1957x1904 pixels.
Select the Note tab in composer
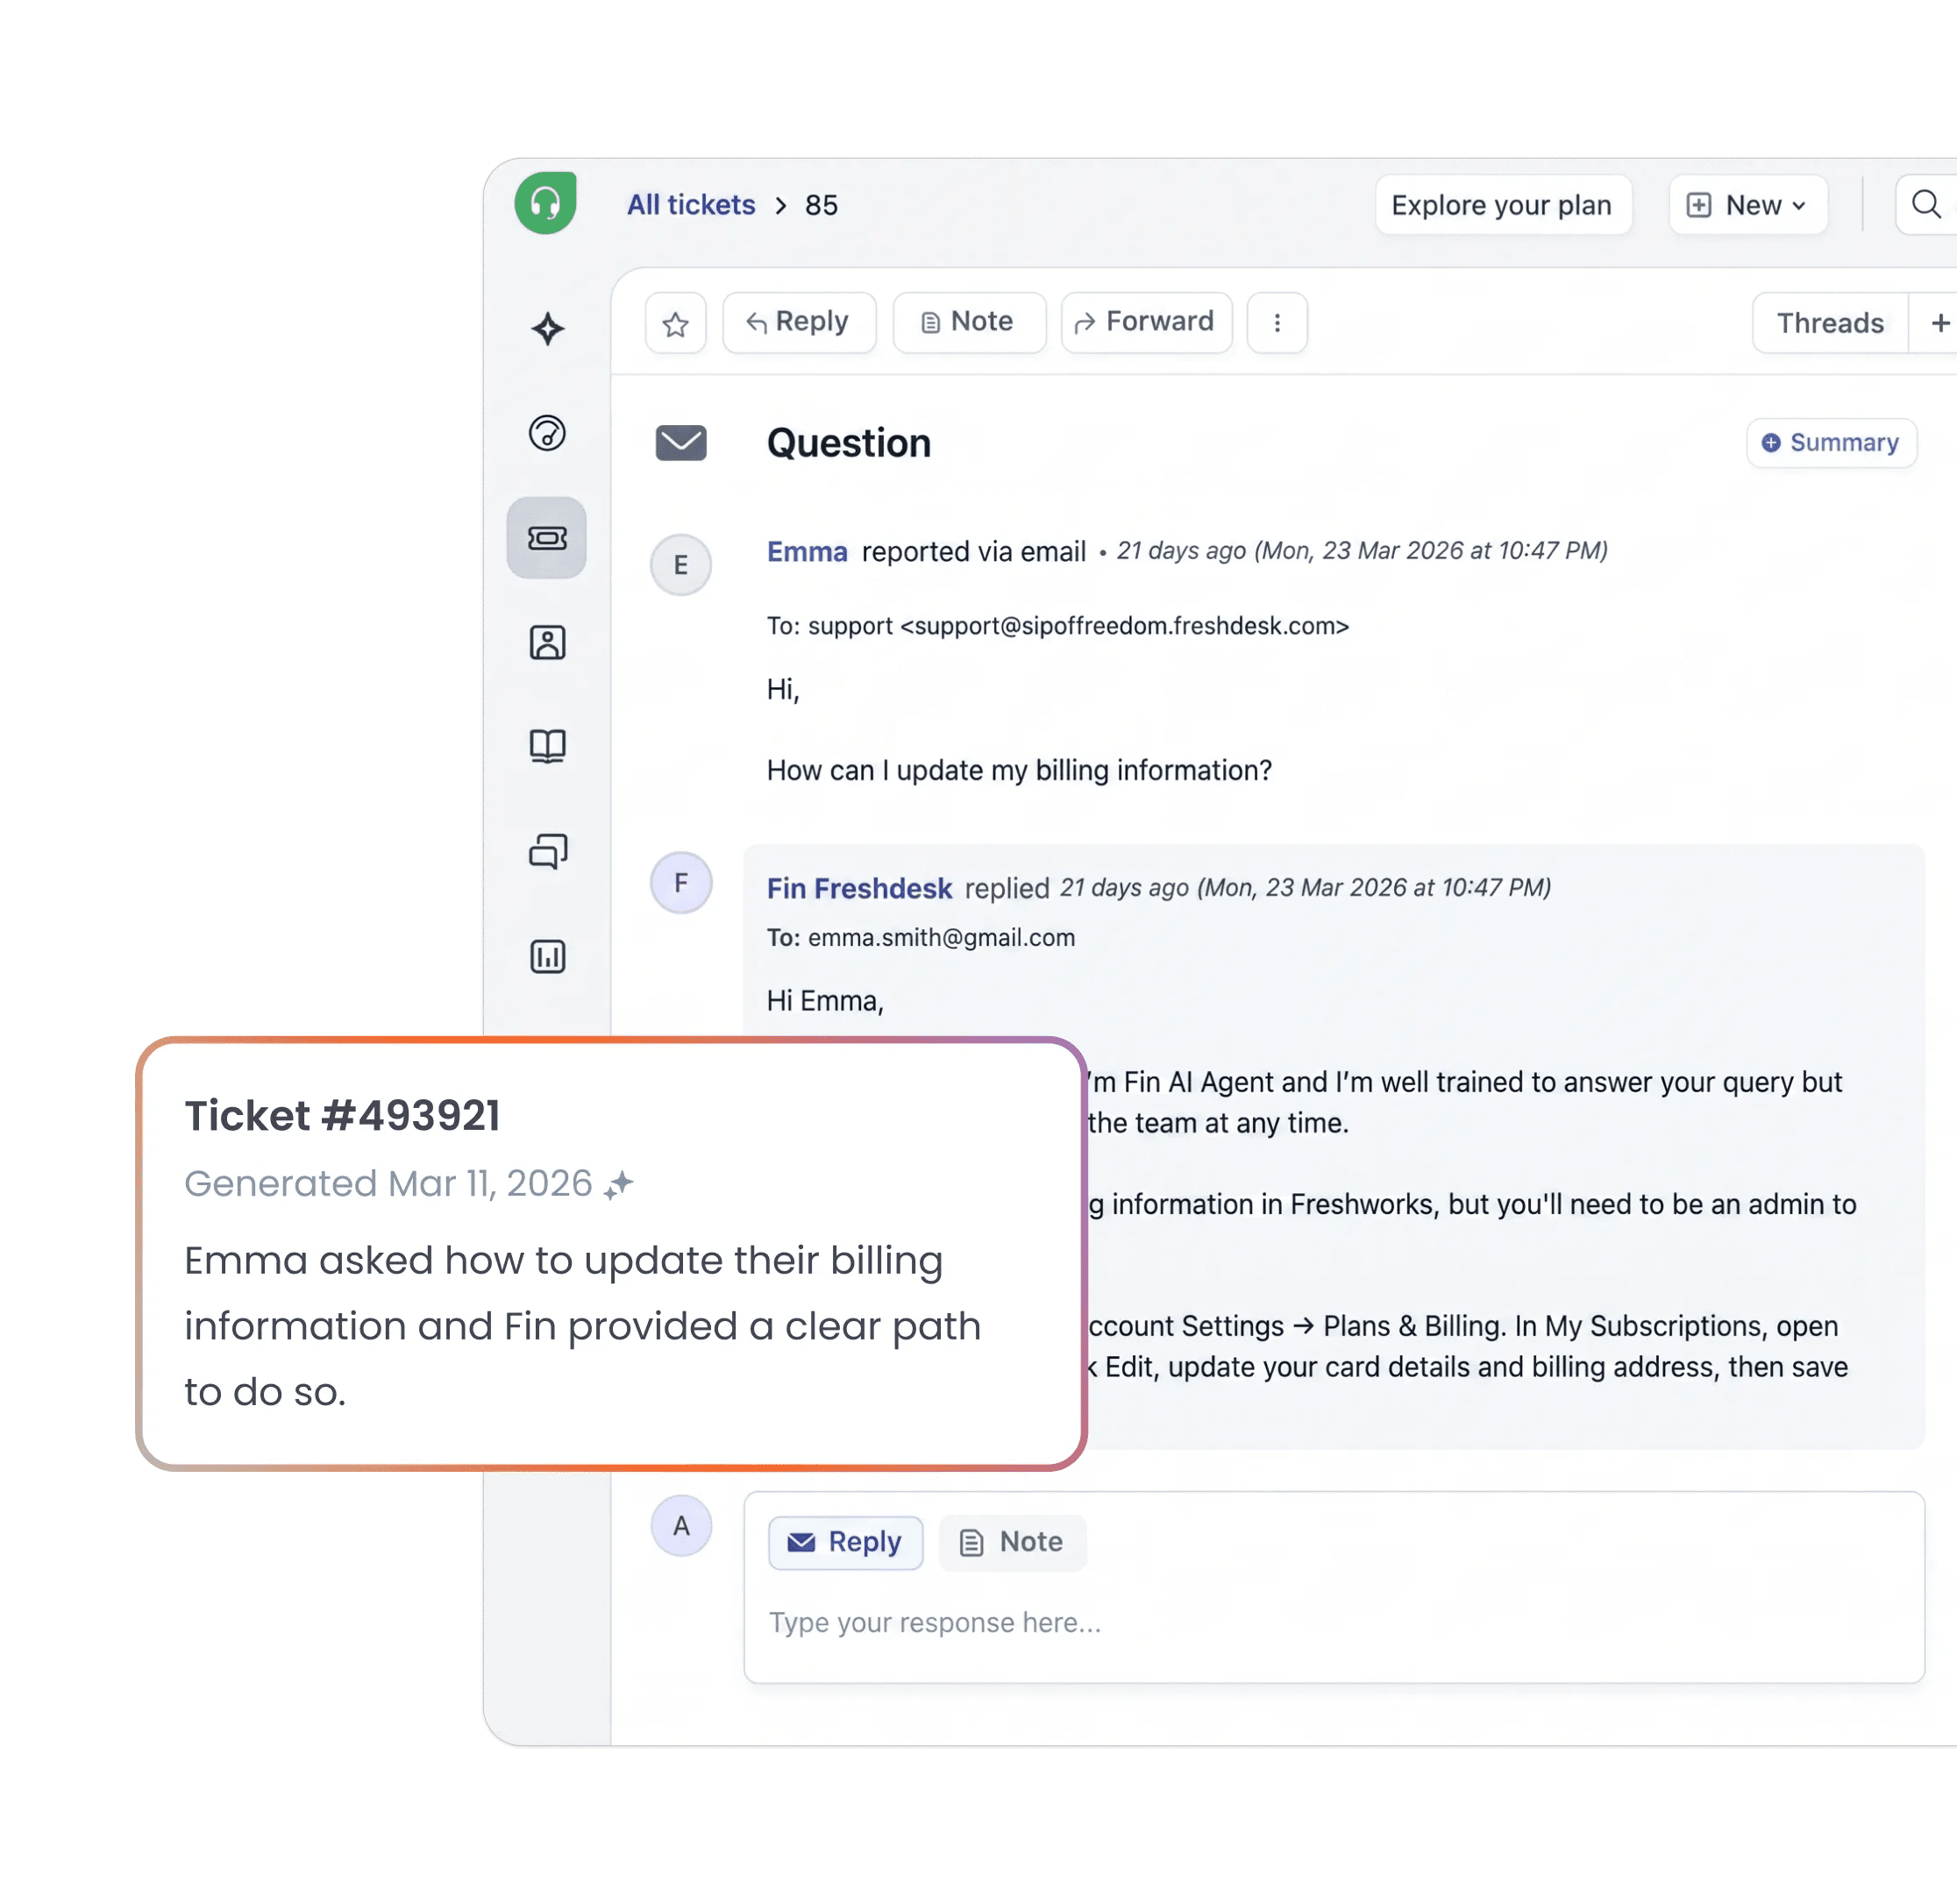(x=1012, y=1542)
